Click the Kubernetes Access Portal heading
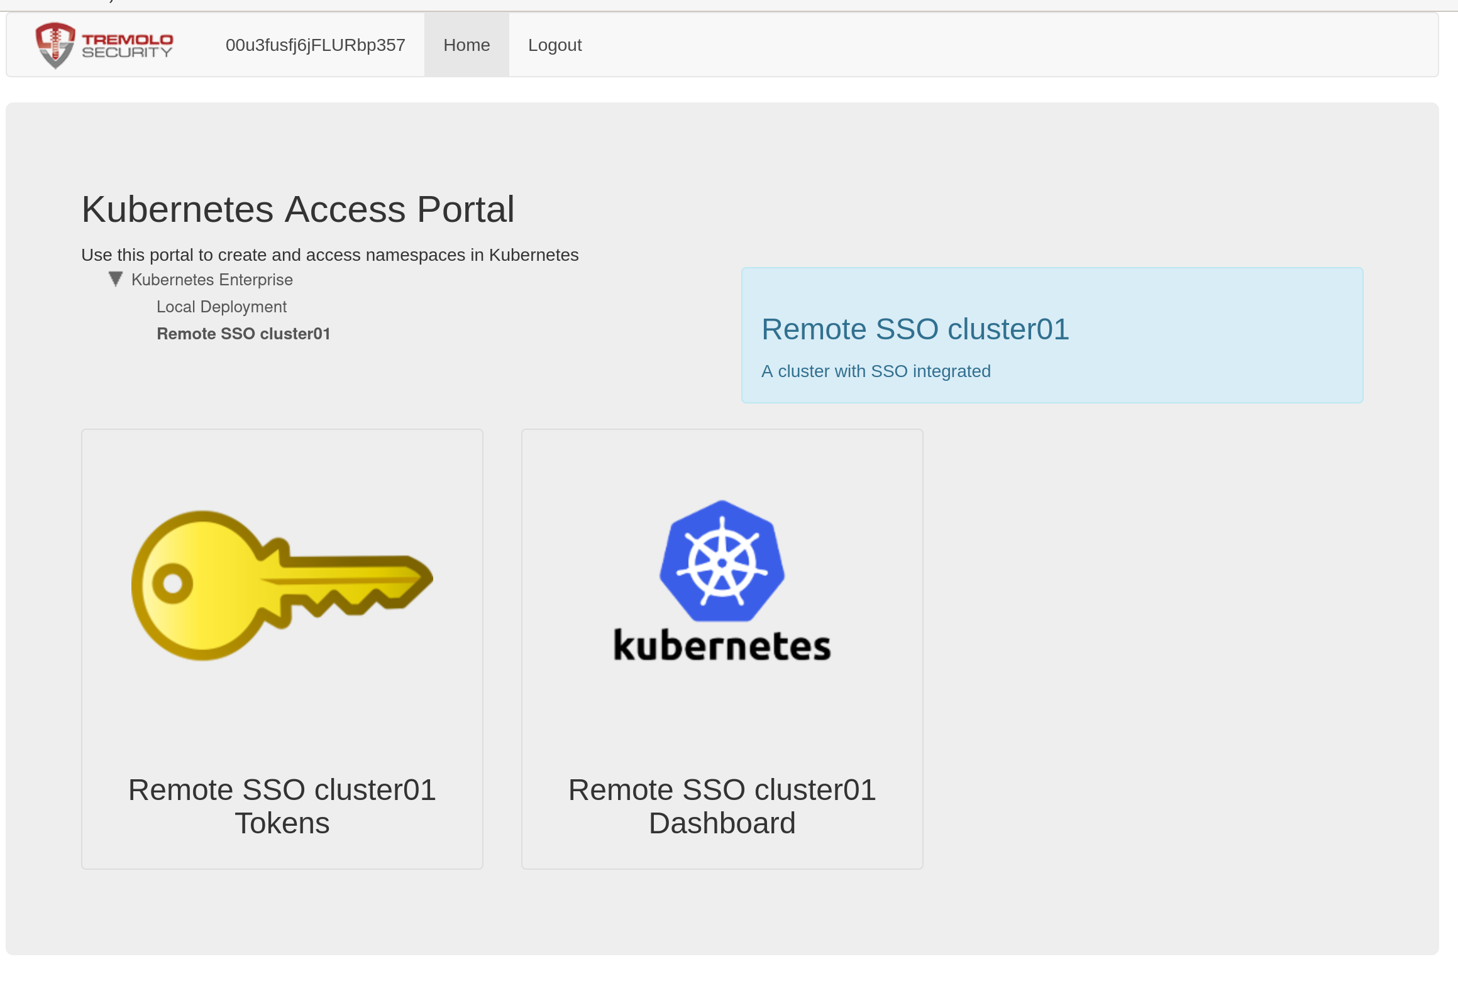 point(298,209)
